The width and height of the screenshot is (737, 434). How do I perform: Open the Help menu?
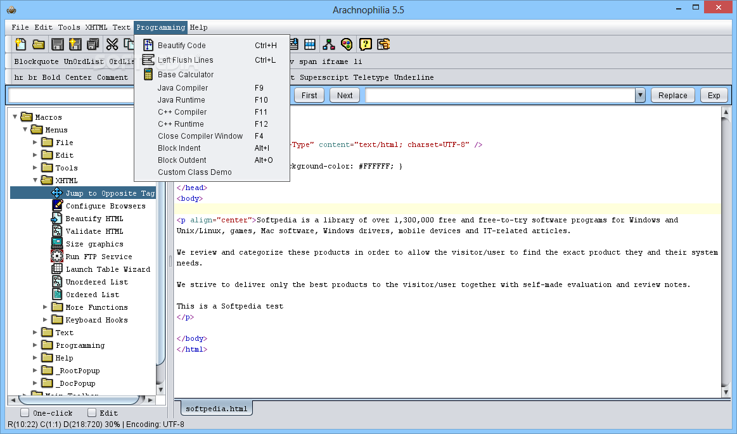tap(198, 27)
